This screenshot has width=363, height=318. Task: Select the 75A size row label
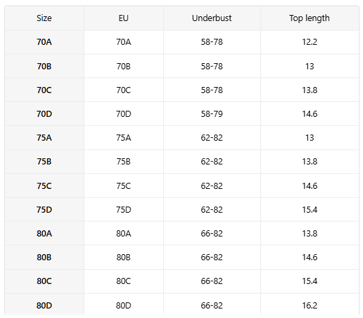click(x=44, y=138)
